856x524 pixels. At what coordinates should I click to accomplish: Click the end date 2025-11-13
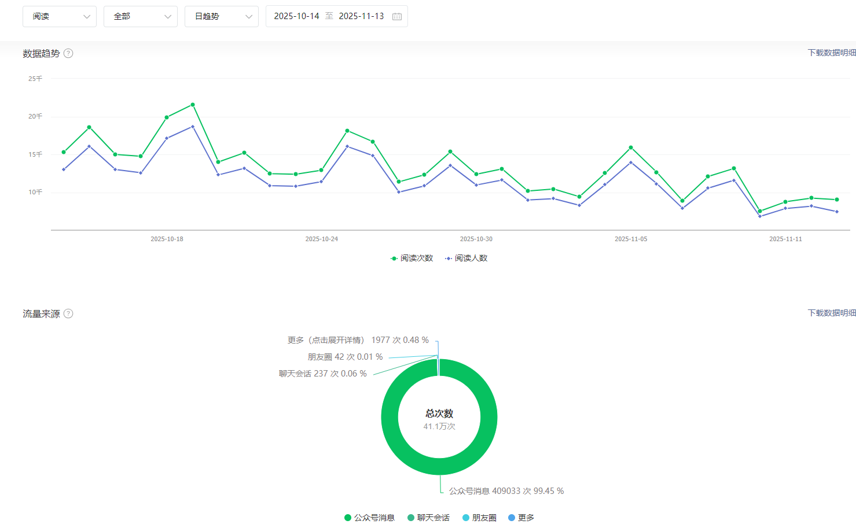pyautogui.click(x=361, y=16)
